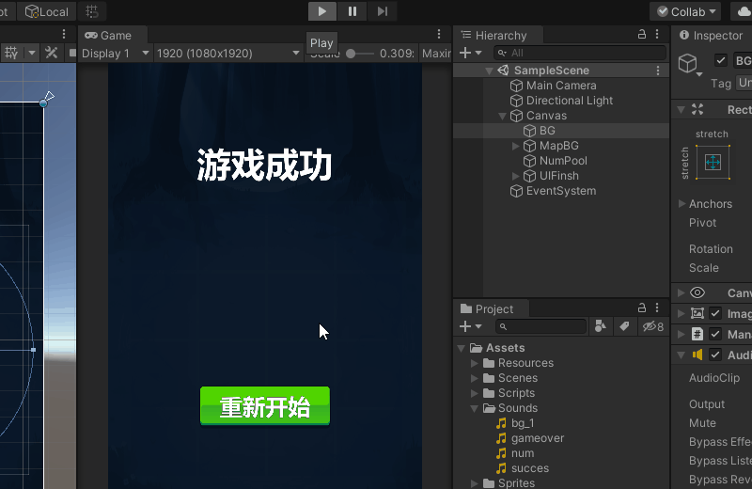
Task: Select the Project tab
Action: [487, 309]
